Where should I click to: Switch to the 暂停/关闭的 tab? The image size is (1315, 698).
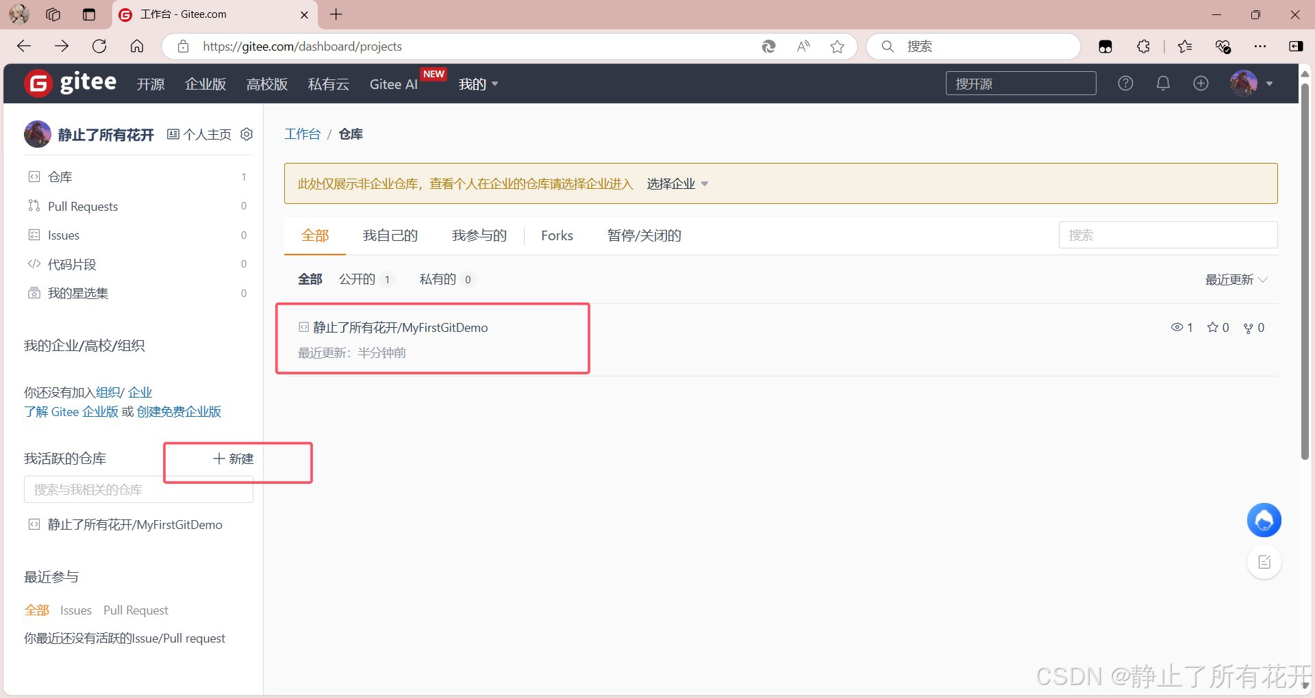[x=644, y=235]
